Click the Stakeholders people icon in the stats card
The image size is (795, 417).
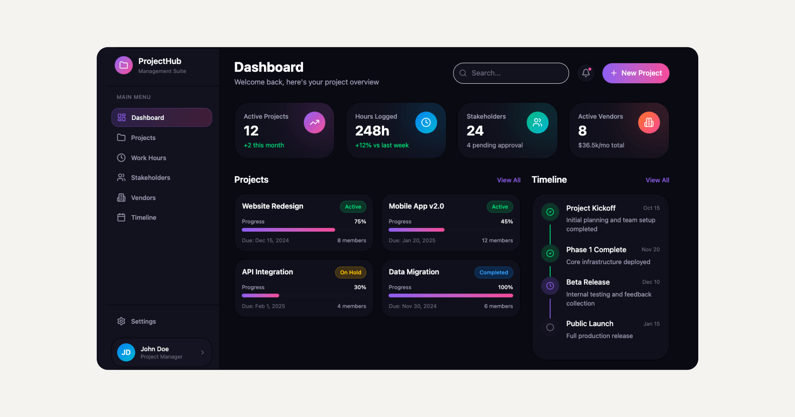[537, 122]
